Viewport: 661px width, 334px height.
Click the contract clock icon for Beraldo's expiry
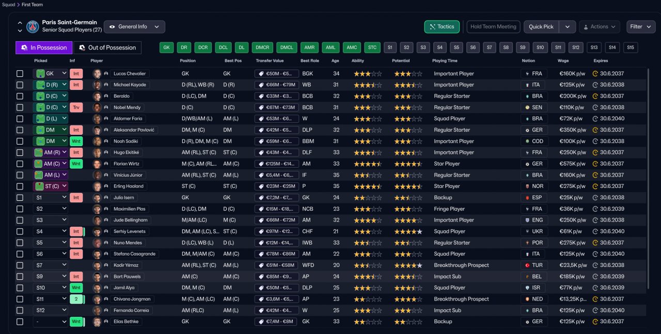pos(595,96)
